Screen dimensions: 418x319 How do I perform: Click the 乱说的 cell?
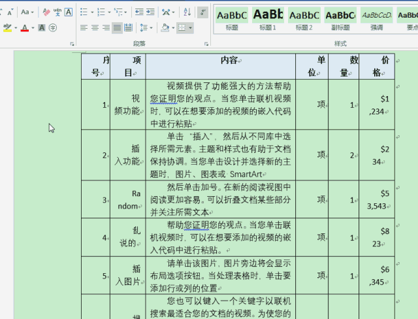128,237
